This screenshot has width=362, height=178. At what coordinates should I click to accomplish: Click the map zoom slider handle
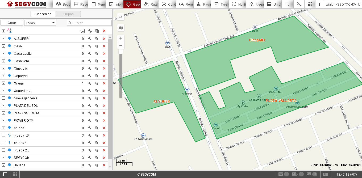tap(121, 51)
